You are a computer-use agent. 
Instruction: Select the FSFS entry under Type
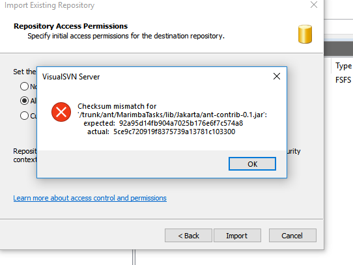pyautogui.click(x=343, y=80)
